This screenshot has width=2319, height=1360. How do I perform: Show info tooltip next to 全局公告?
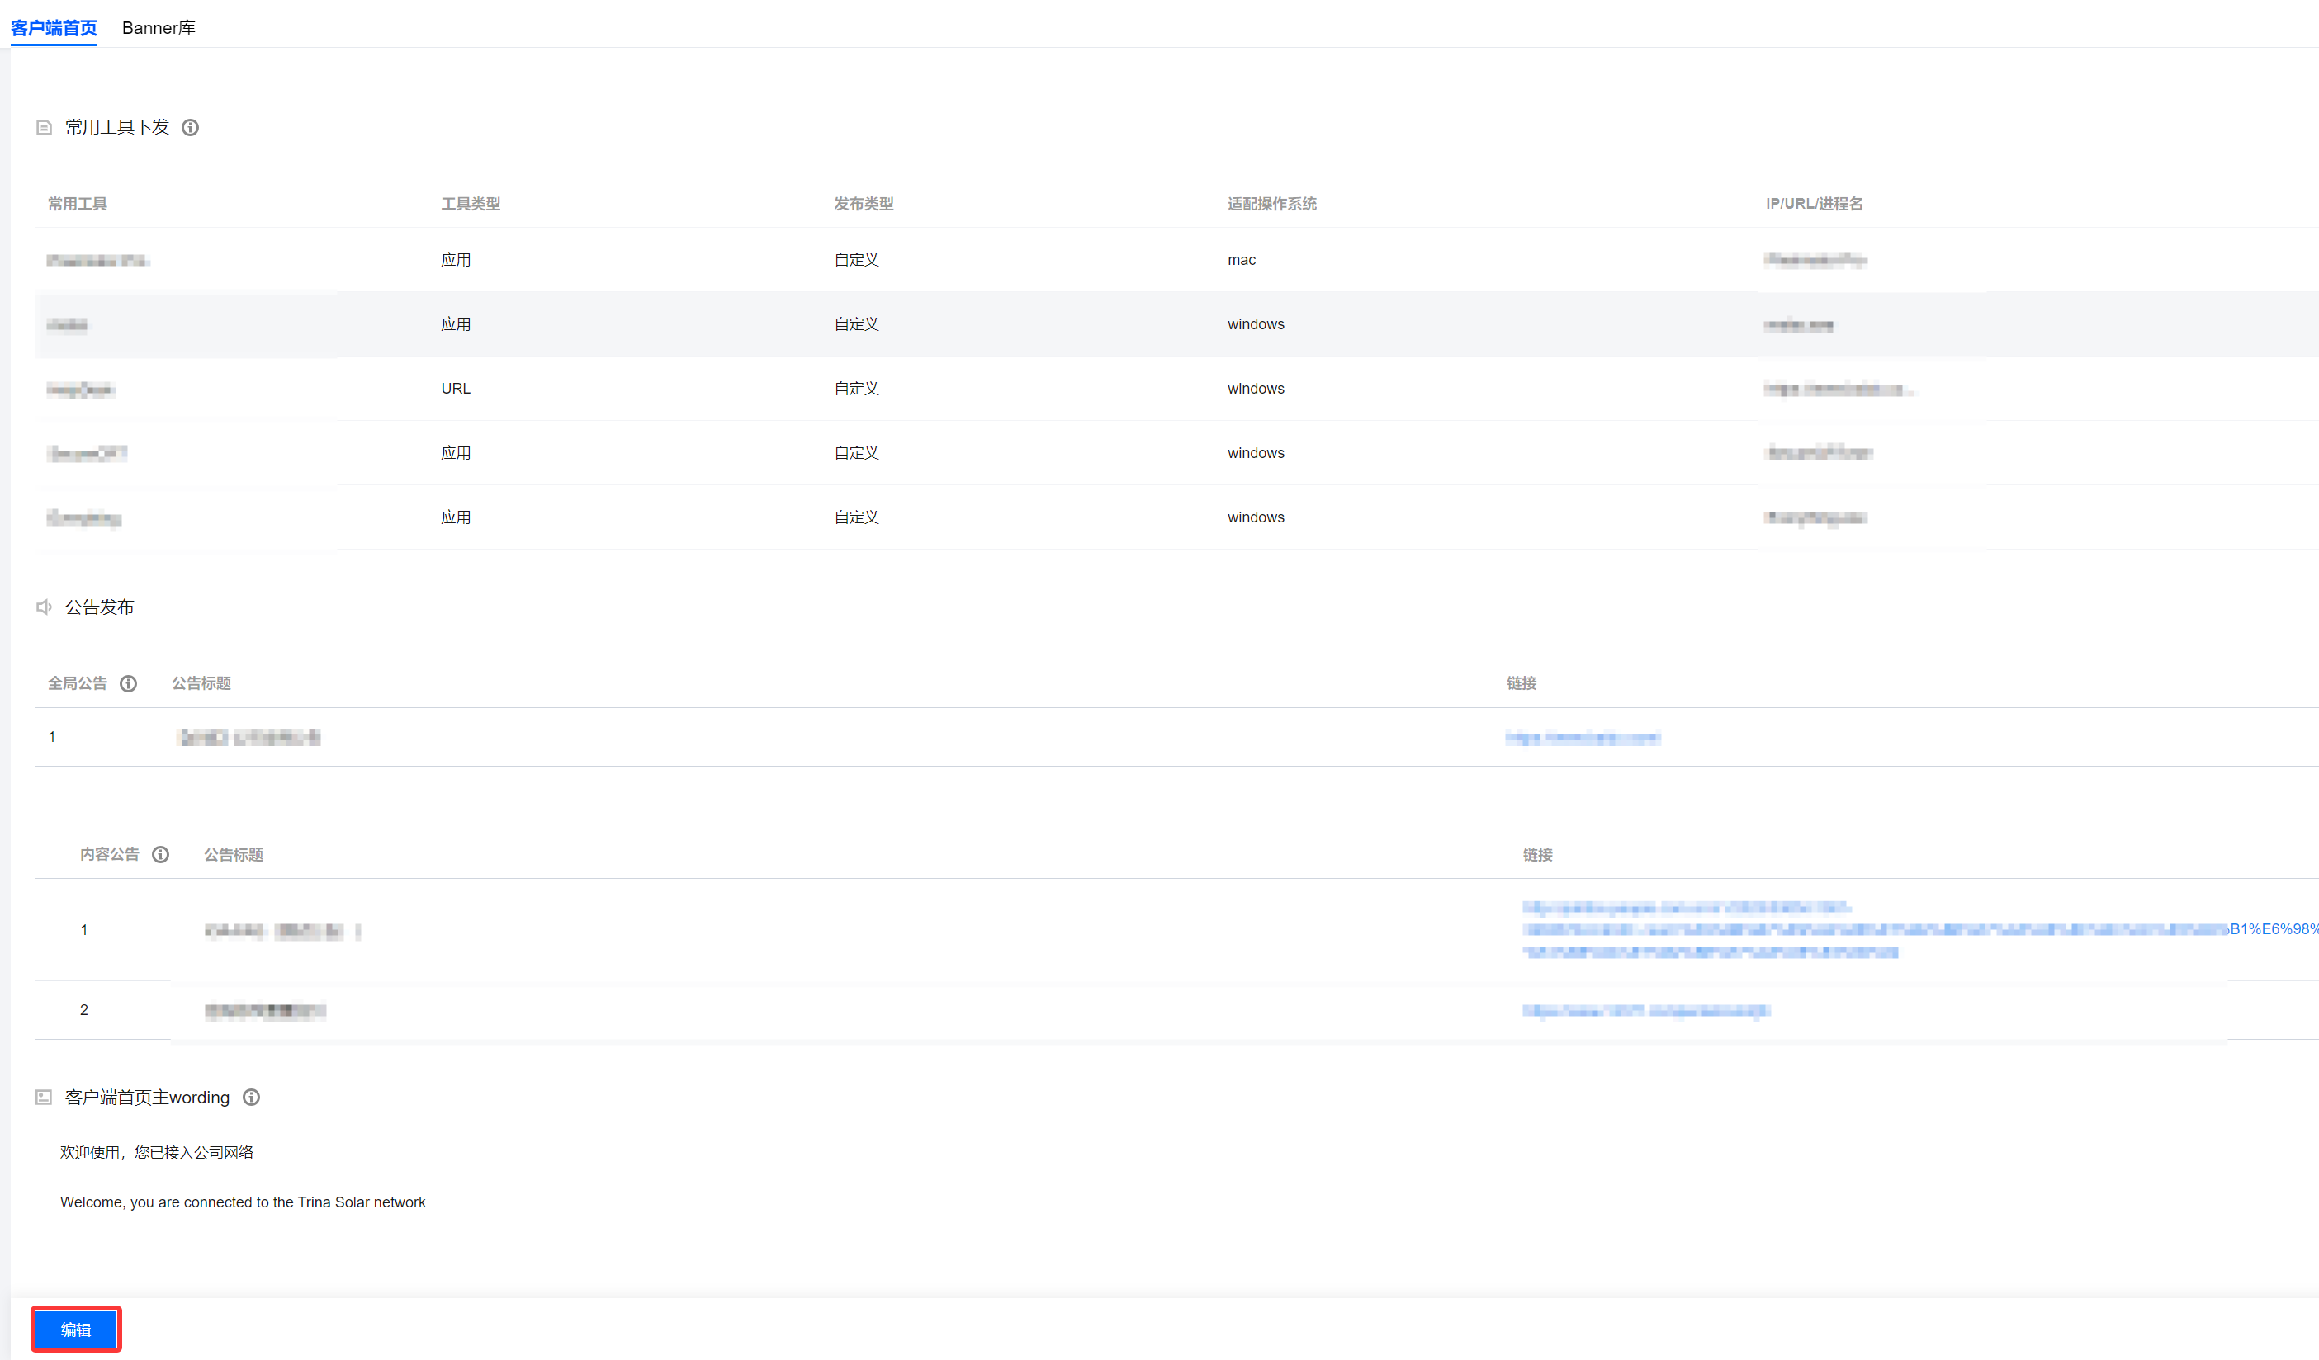pos(129,682)
